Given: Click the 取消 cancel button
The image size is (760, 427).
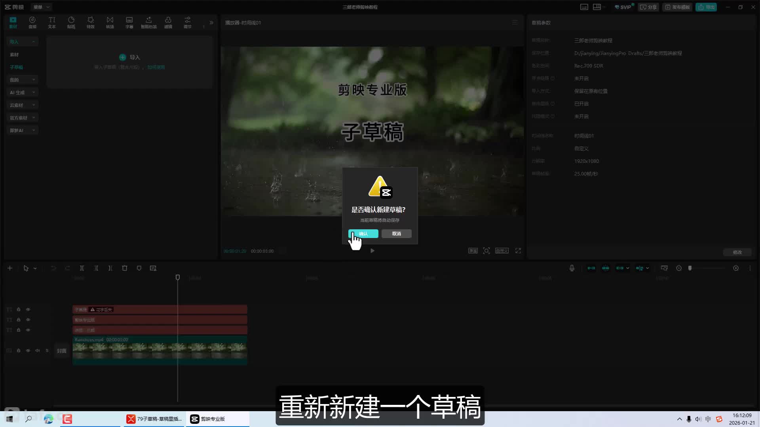Looking at the screenshot, I should [396, 234].
